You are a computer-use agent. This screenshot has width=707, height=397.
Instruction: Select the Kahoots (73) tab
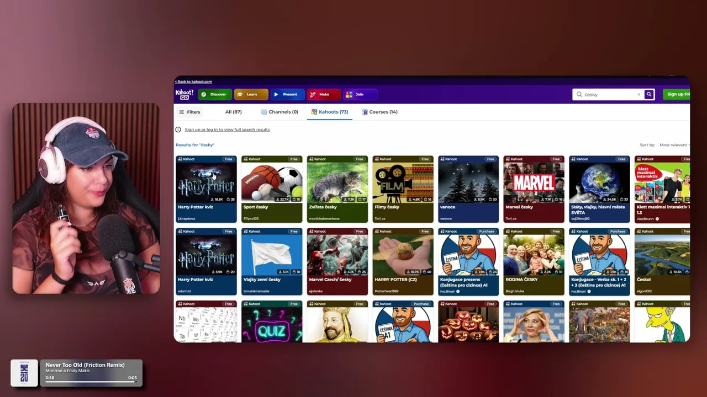330,112
